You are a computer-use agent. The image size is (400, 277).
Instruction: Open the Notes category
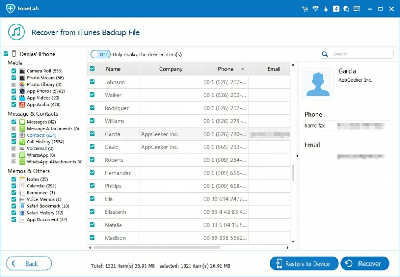click(x=37, y=179)
